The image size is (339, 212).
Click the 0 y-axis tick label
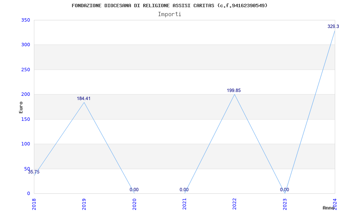pos(28,193)
